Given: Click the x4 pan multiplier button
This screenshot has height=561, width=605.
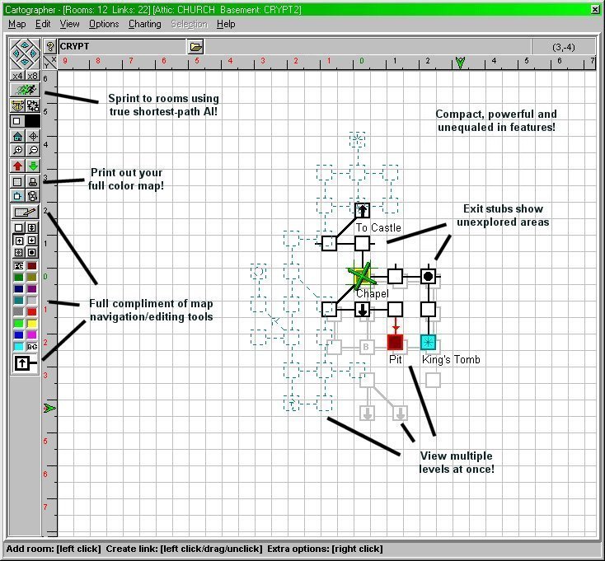Looking at the screenshot, I should coord(17,76).
